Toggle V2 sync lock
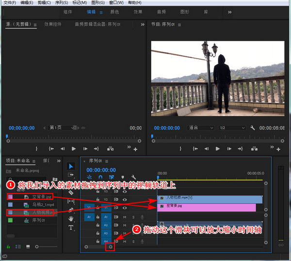 tap(116, 199)
